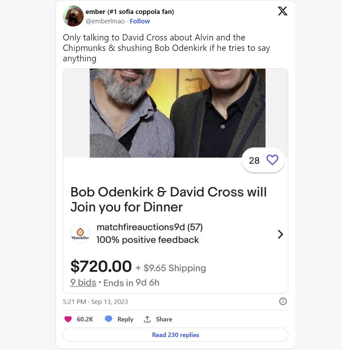Open ember's muppet profile avatar
This screenshot has width=342, height=350.
pos(73,16)
